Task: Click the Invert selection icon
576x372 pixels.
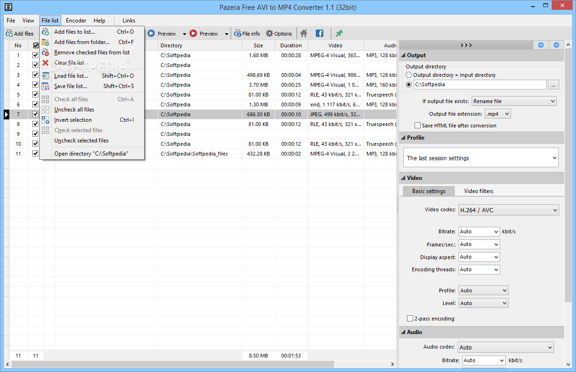Action: 45,120
